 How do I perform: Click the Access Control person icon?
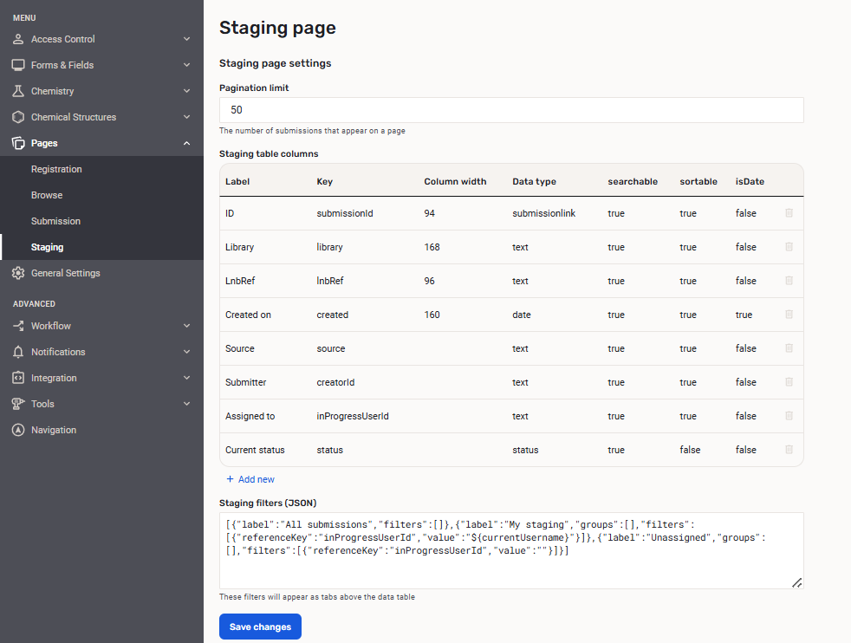(18, 39)
